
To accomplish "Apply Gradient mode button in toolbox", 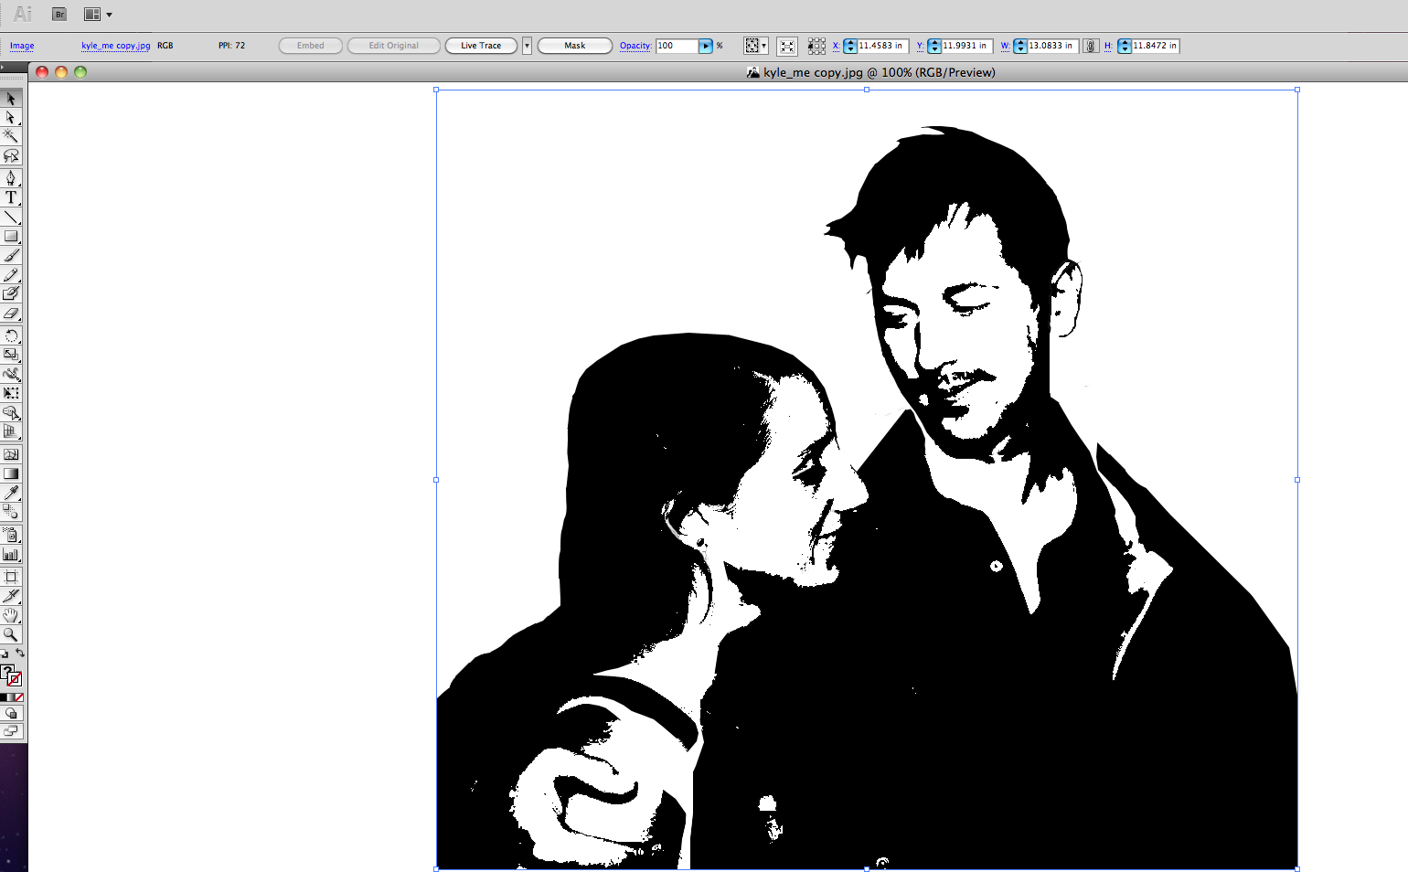I will pyautogui.click(x=11, y=697).
